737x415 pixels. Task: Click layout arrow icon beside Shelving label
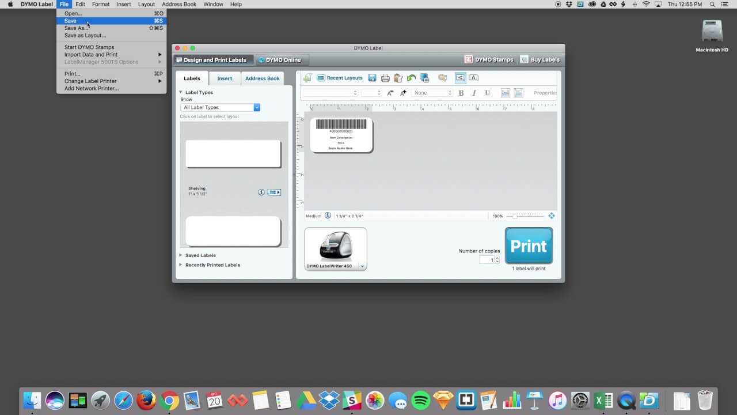(275, 193)
